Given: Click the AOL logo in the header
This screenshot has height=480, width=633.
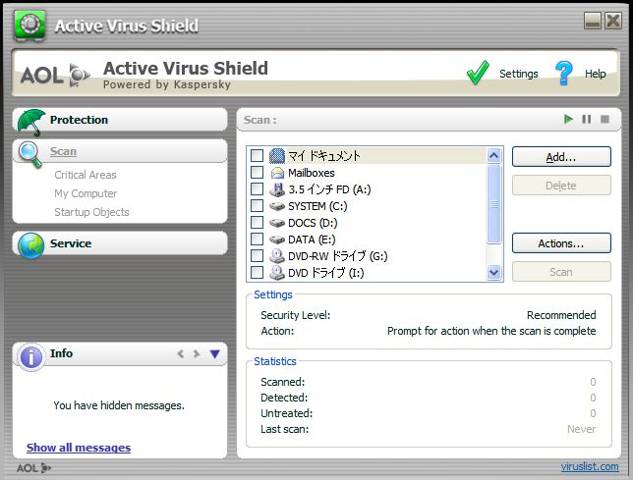Looking at the screenshot, I should 55,75.
